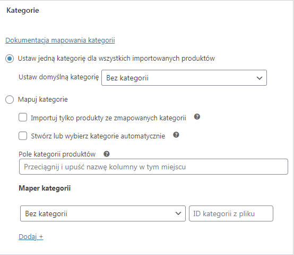Click chevron arrow of default category select

pyautogui.click(x=260, y=78)
